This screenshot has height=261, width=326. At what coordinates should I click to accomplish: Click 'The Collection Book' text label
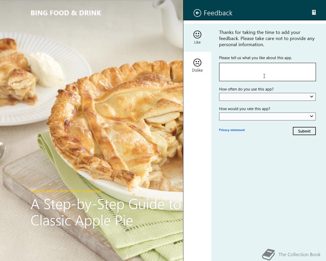point(300,254)
